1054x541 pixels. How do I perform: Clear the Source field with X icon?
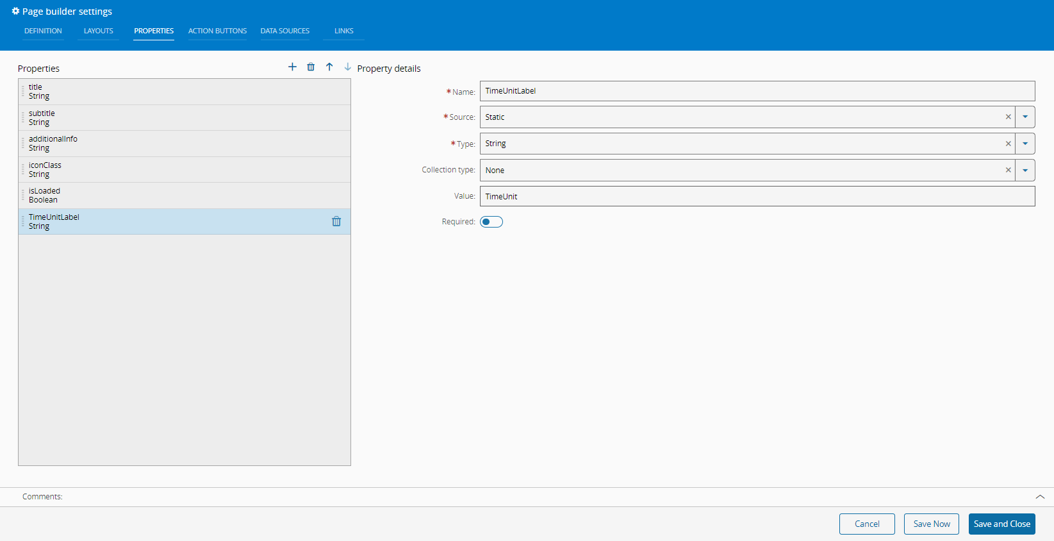coord(1008,117)
